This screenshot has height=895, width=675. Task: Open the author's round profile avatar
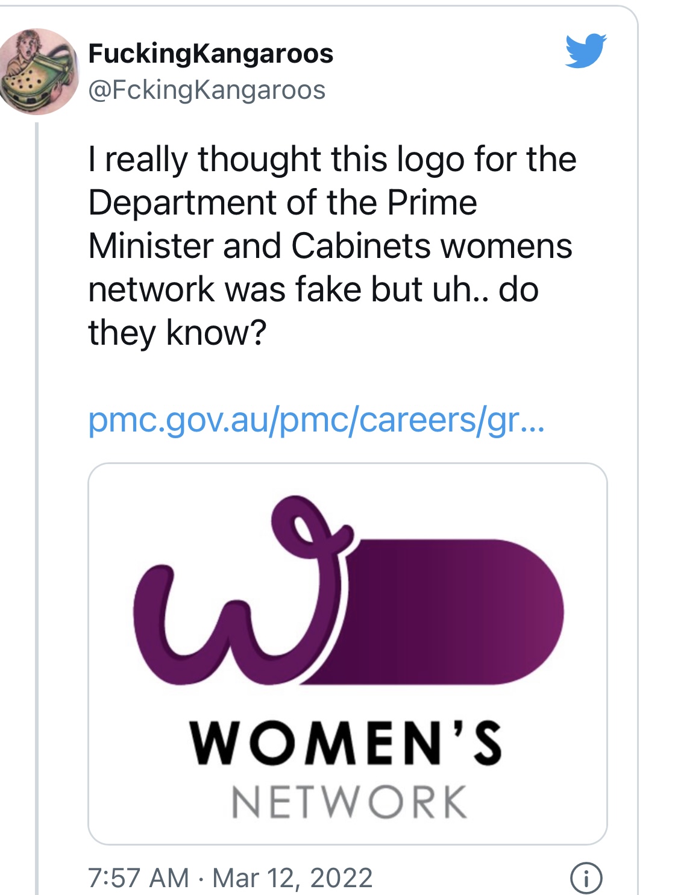tap(39, 71)
